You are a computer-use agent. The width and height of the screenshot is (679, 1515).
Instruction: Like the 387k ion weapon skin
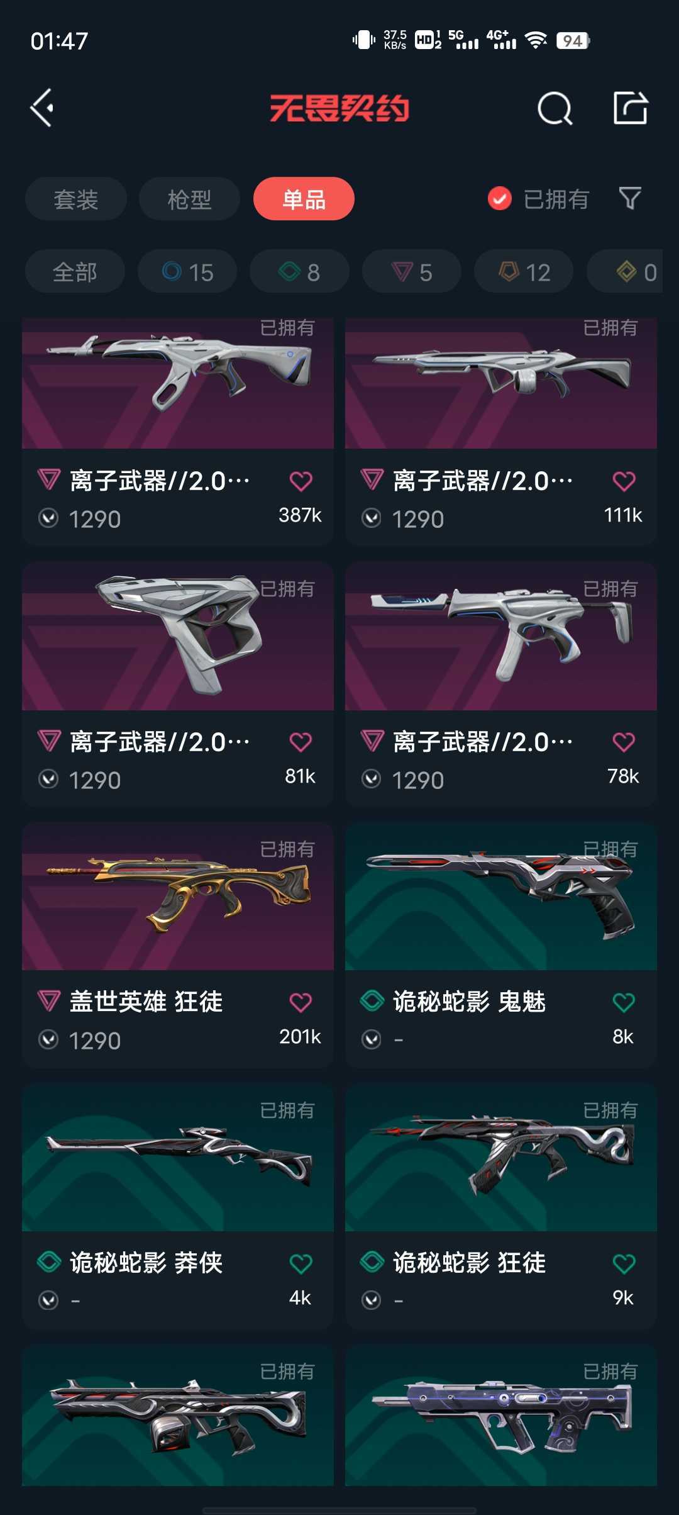tap(301, 481)
